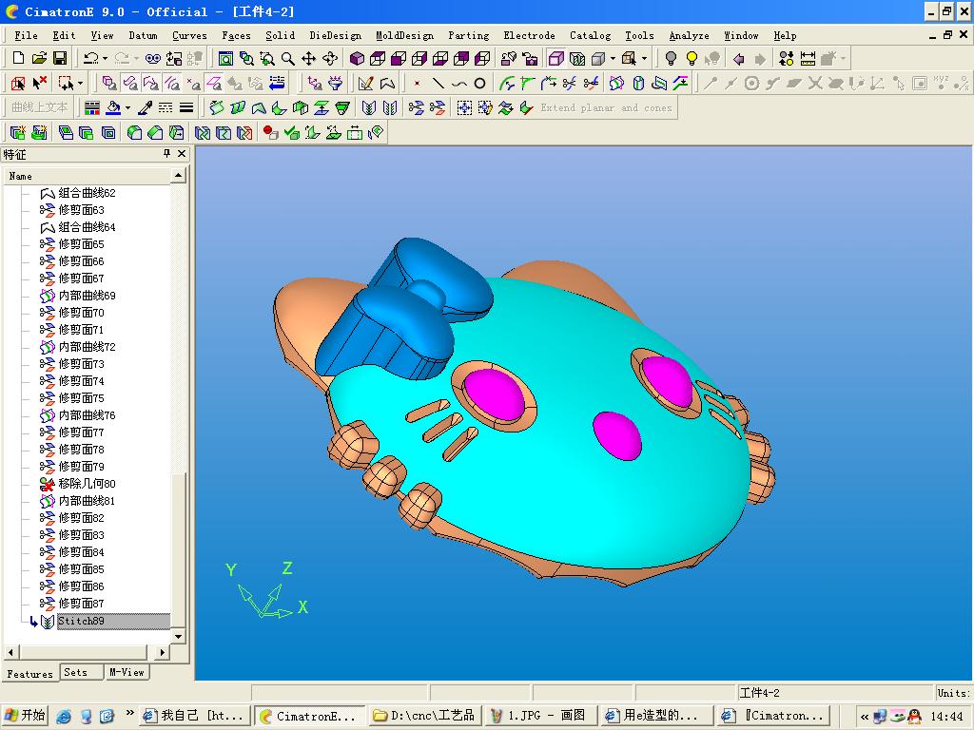Screen dimensions: 974x730
Task: Switch to the D:\cnc\工艺品 taskbar window
Action: point(423,716)
